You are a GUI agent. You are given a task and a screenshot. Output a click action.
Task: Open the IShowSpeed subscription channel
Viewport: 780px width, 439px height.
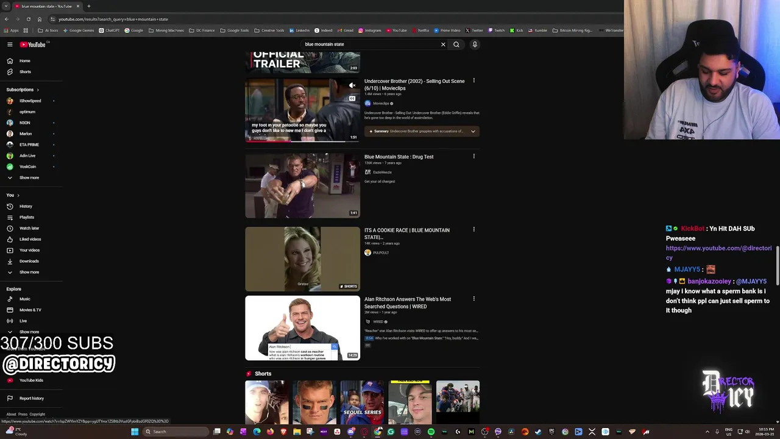pyautogui.click(x=30, y=101)
